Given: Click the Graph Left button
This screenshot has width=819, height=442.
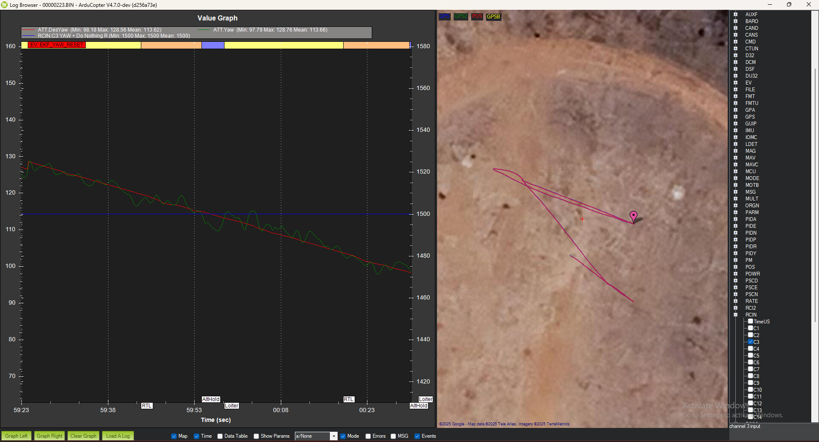Looking at the screenshot, I should click(16, 436).
